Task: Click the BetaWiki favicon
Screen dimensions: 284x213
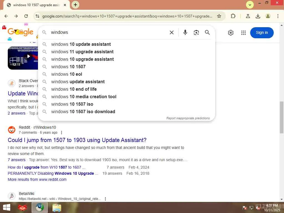Action: [12, 196]
